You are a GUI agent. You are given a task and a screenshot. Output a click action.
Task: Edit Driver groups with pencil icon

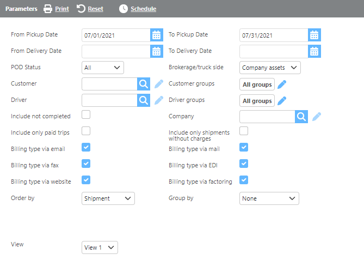(x=282, y=100)
